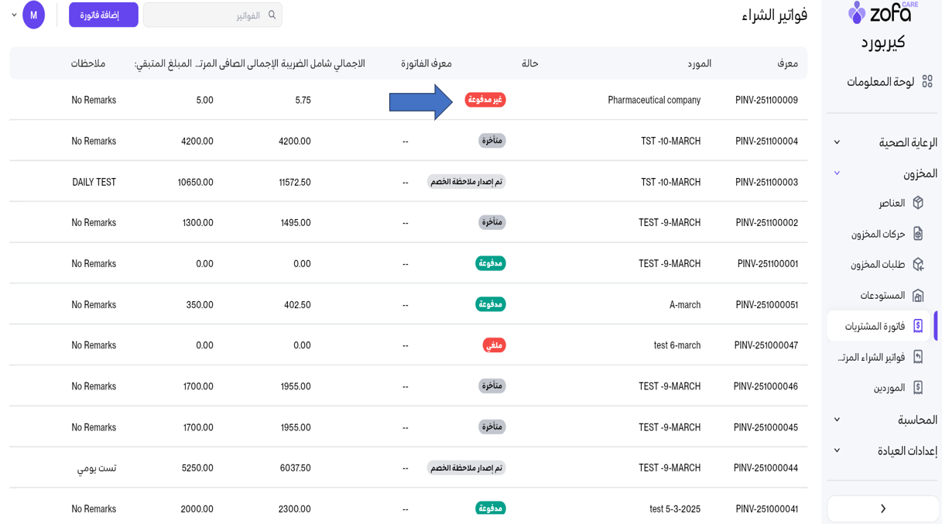Click the dashboard grid icon (لوحة المعلومات)
Screen dimensions: 942x524
coord(927,81)
